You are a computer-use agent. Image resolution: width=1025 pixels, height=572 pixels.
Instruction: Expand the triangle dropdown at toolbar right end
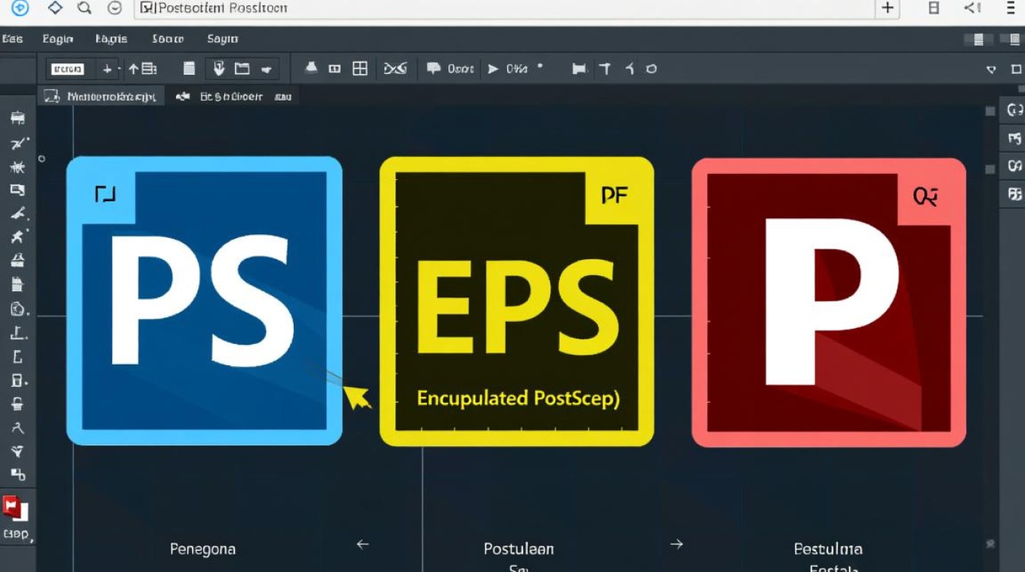click(x=991, y=69)
